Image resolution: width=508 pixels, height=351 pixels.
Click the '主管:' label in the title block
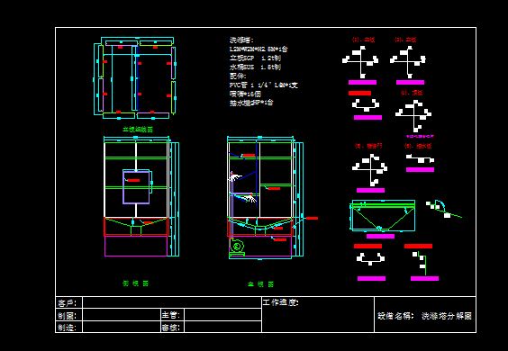[x=171, y=315]
